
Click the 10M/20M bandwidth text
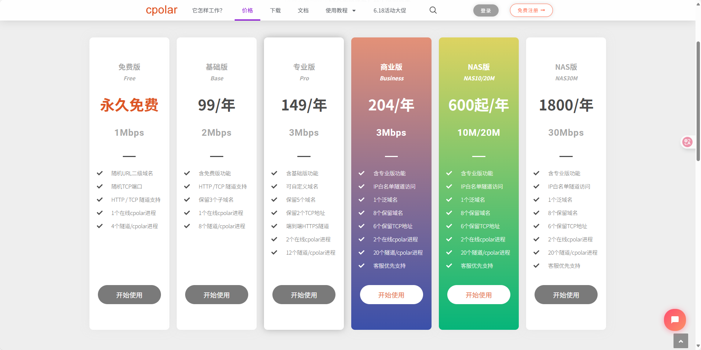click(x=479, y=132)
